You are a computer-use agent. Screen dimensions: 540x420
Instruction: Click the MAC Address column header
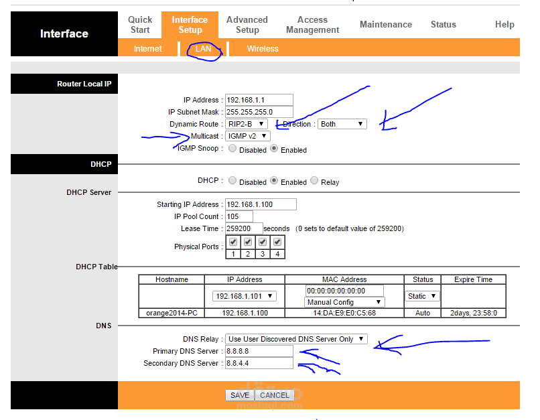click(344, 279)
